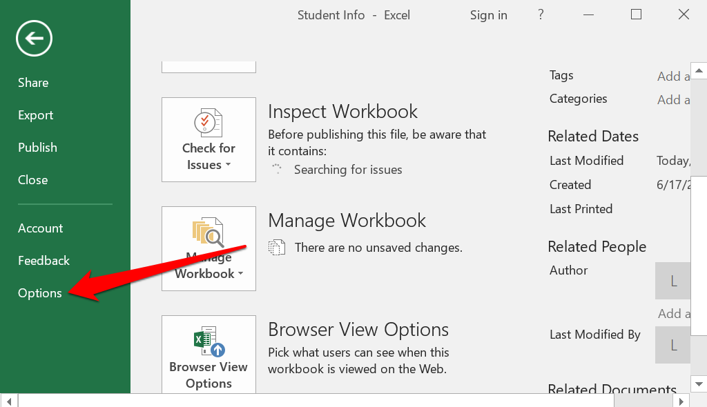Click the Check for Issues icon

[x=208, y=123]
